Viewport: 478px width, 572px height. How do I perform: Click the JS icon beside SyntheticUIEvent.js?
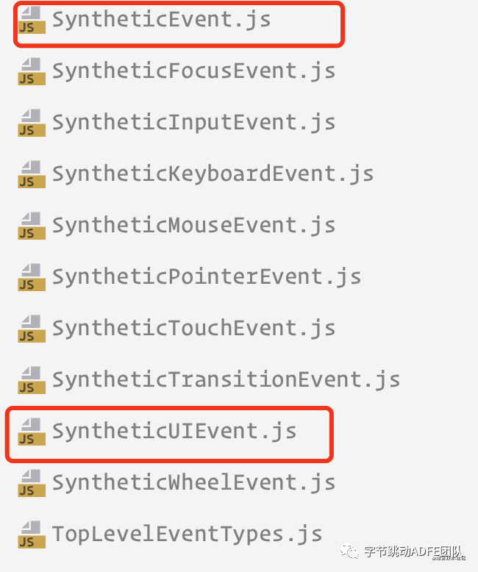(32, 432)
